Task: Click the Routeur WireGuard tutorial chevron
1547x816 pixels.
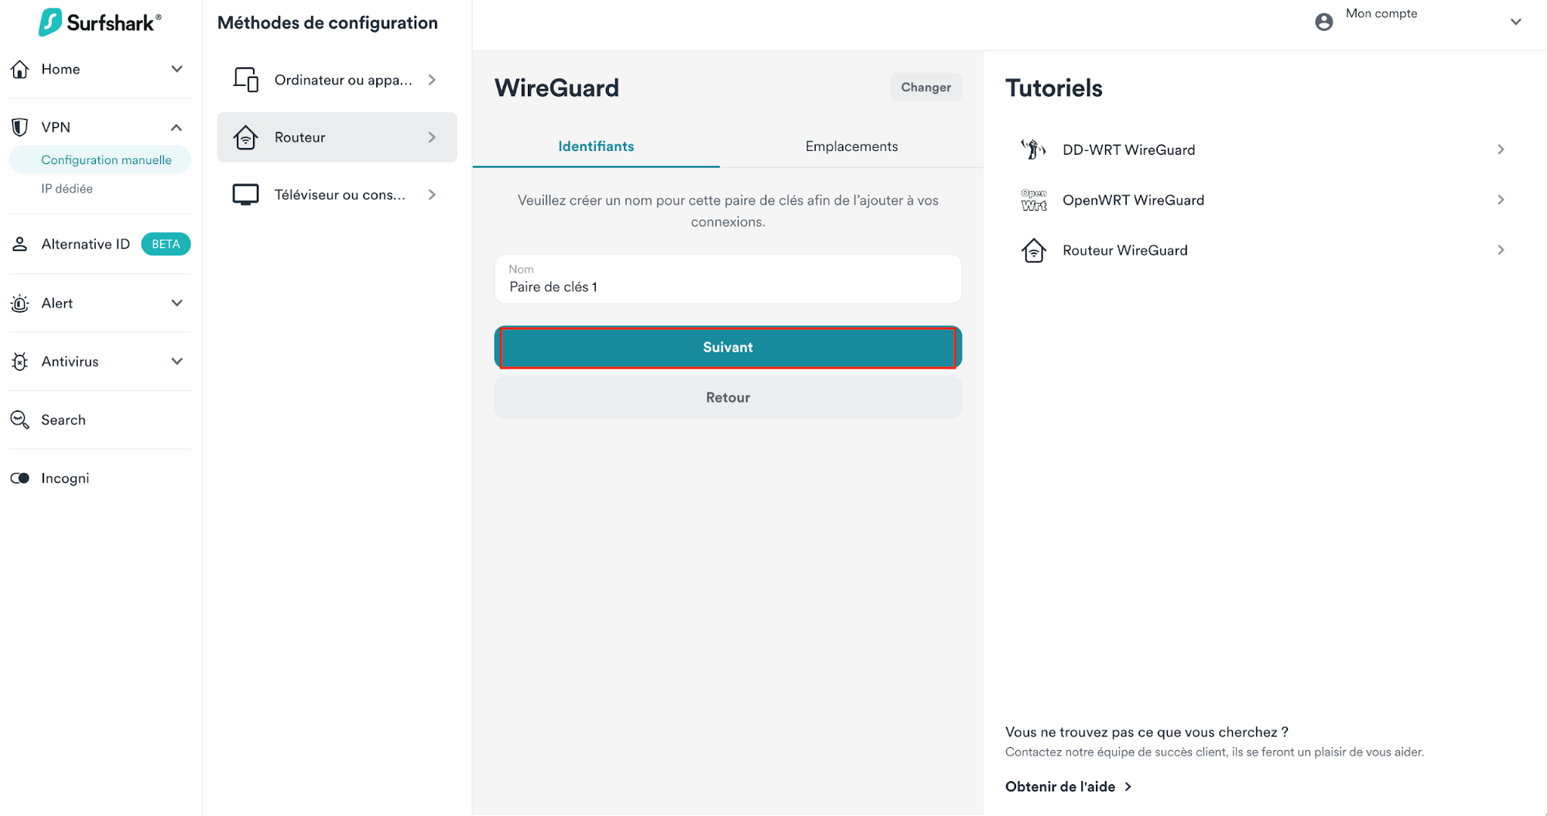Action: point(1501,250)
